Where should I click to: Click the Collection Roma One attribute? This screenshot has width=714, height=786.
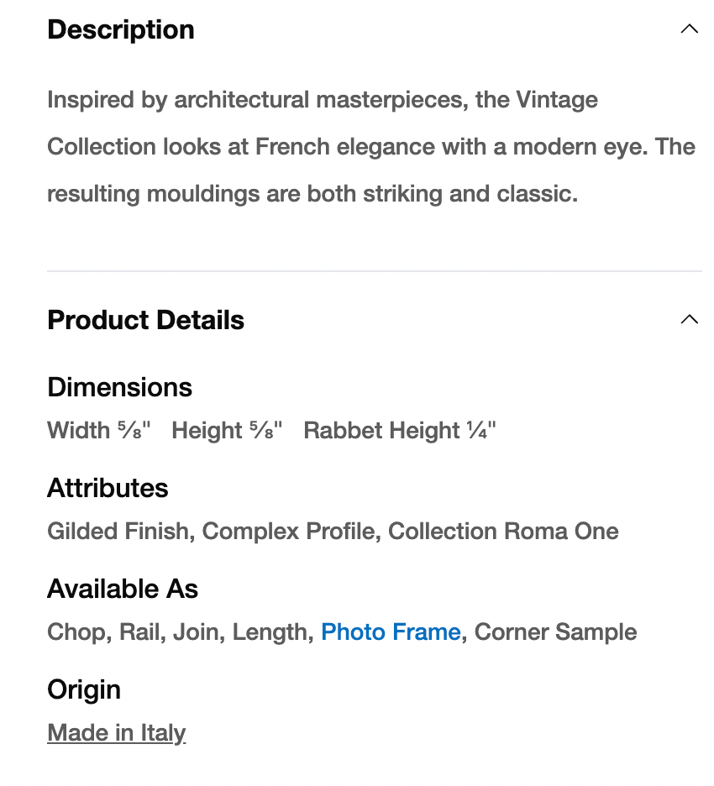pos(503,532)
